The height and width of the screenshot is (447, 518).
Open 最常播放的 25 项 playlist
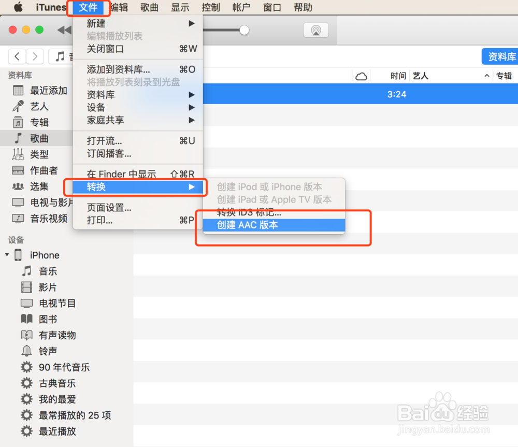click(66, 415)
